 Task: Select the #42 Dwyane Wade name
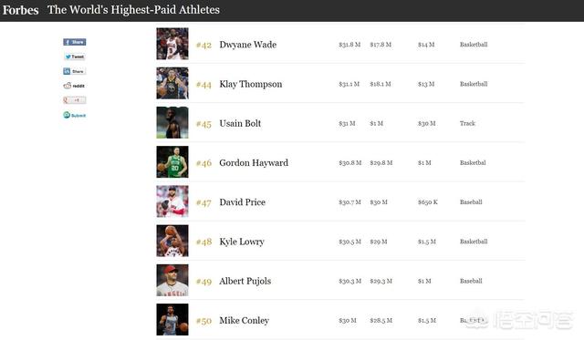[x=248, y=45]
